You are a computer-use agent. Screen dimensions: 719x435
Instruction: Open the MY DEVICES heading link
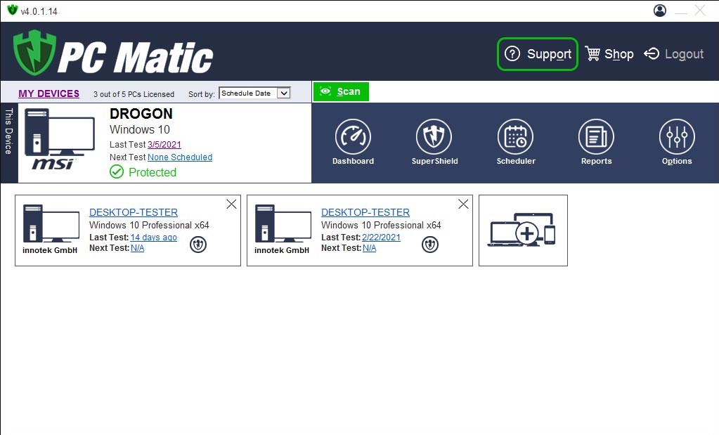click(x=48, y=93)
